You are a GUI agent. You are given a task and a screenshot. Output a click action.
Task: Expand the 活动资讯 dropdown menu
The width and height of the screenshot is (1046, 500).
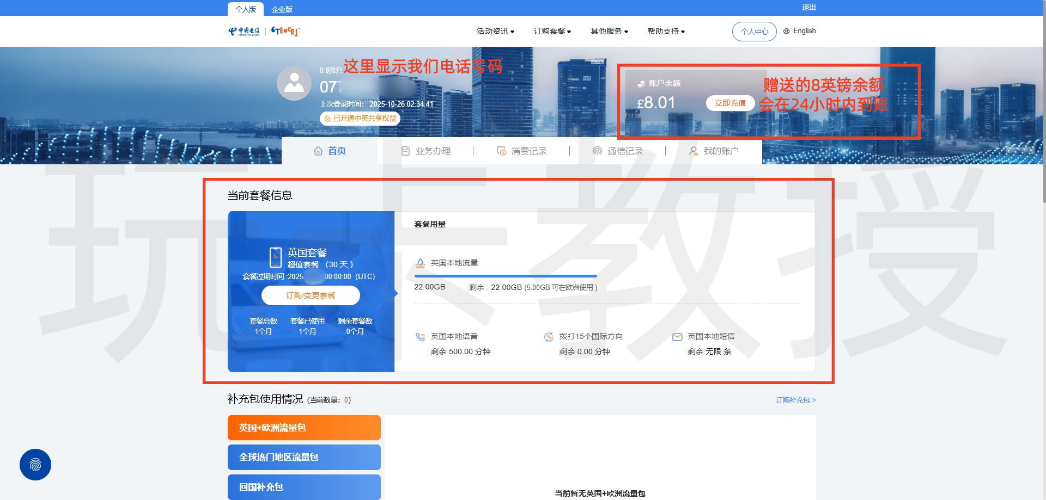[x=495, y=32]
